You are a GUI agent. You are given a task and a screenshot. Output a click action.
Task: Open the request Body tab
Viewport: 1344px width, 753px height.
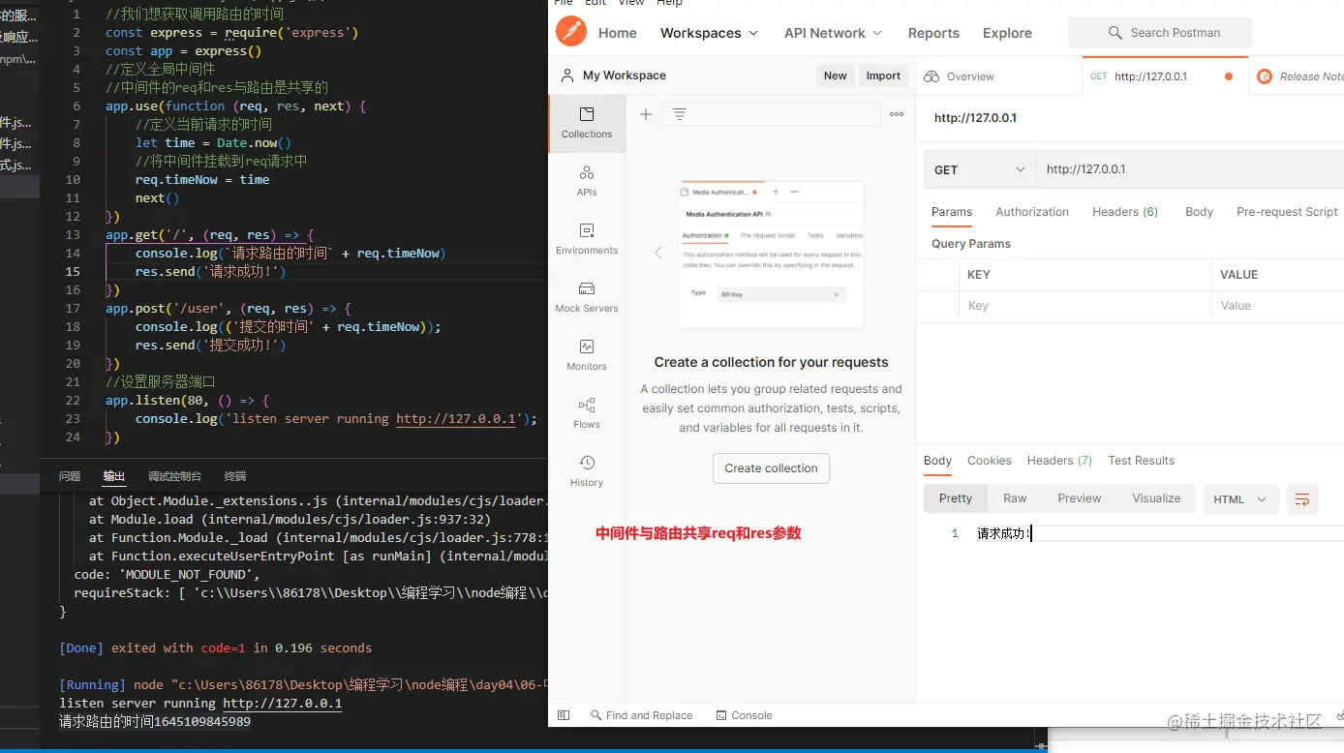[1199, 212]
